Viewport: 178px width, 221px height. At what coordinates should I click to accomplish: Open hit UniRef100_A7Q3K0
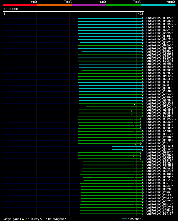(160, 79)
